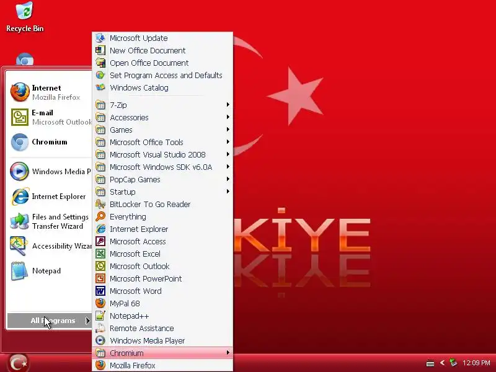The height and width of the screenshot is (372, 496).
Task: Click the MyPal 68 icon
Action: click(100, 303)
